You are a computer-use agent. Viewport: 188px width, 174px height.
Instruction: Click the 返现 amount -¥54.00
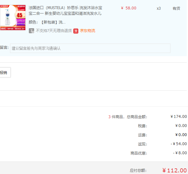click(179, 144)
